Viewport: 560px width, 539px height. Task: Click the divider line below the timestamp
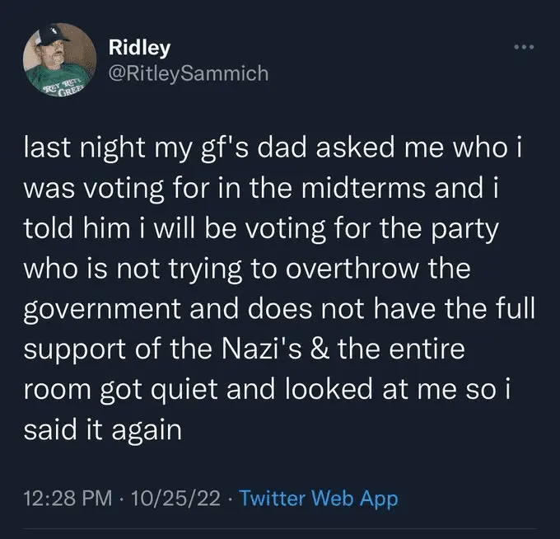coord(280,528)
